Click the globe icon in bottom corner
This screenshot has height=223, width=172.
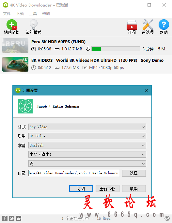167,218
